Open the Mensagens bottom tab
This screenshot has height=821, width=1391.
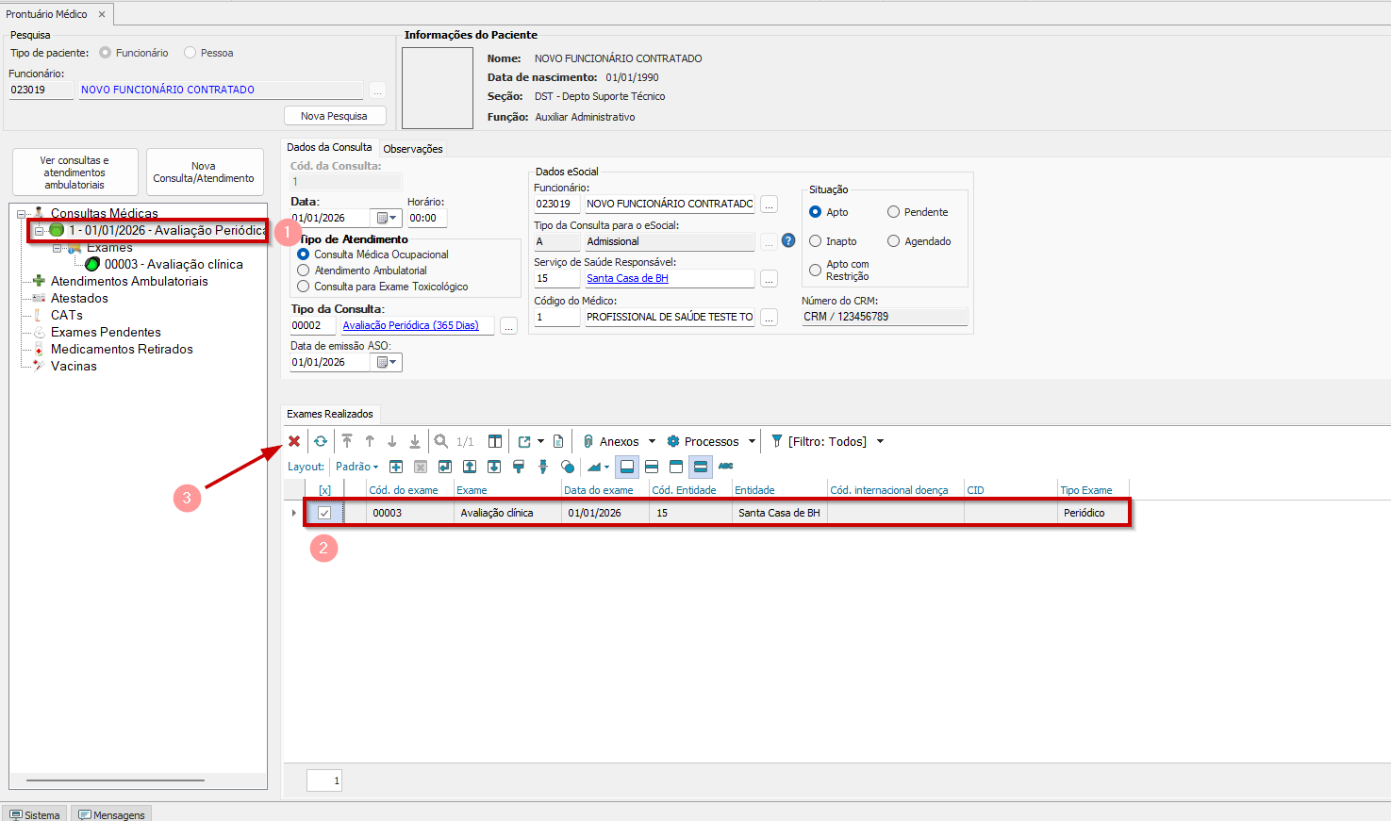pos(112,814)
